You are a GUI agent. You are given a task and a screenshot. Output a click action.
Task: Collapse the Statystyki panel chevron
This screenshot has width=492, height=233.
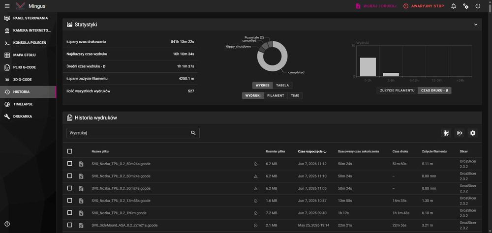[x=476, y=25]
